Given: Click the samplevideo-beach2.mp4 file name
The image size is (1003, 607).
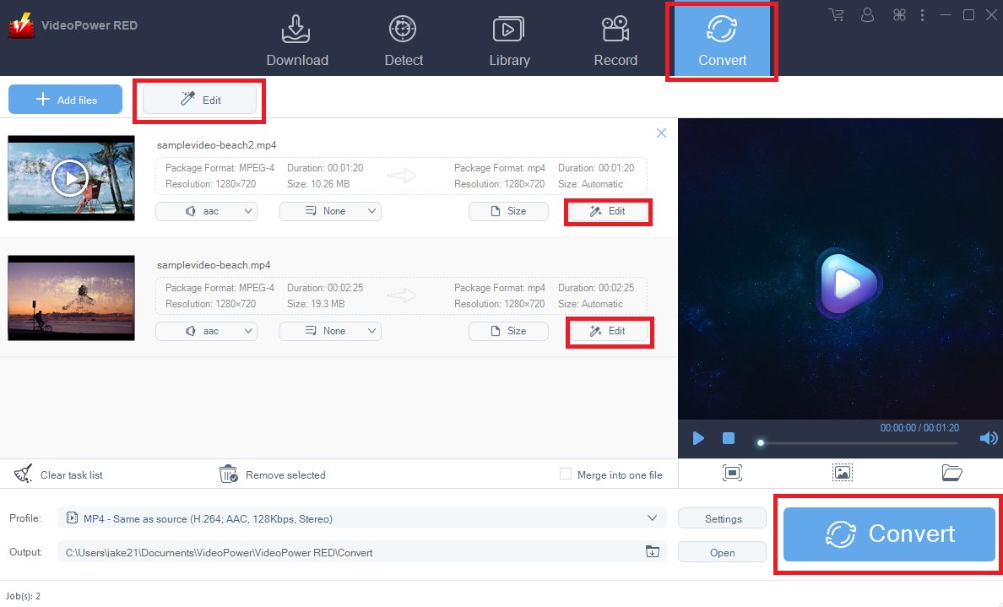Looking at the screenshot, I should click(x=216, y=145).
